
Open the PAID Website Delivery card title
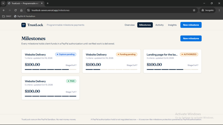[x=35, y=81]
